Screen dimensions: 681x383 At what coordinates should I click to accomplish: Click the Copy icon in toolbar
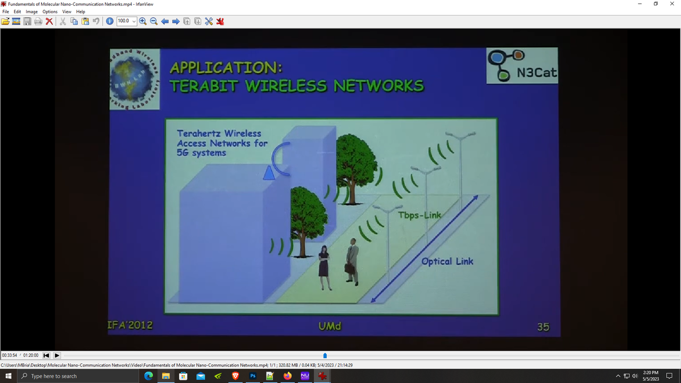pyautogui.click(x=74, y=21)
